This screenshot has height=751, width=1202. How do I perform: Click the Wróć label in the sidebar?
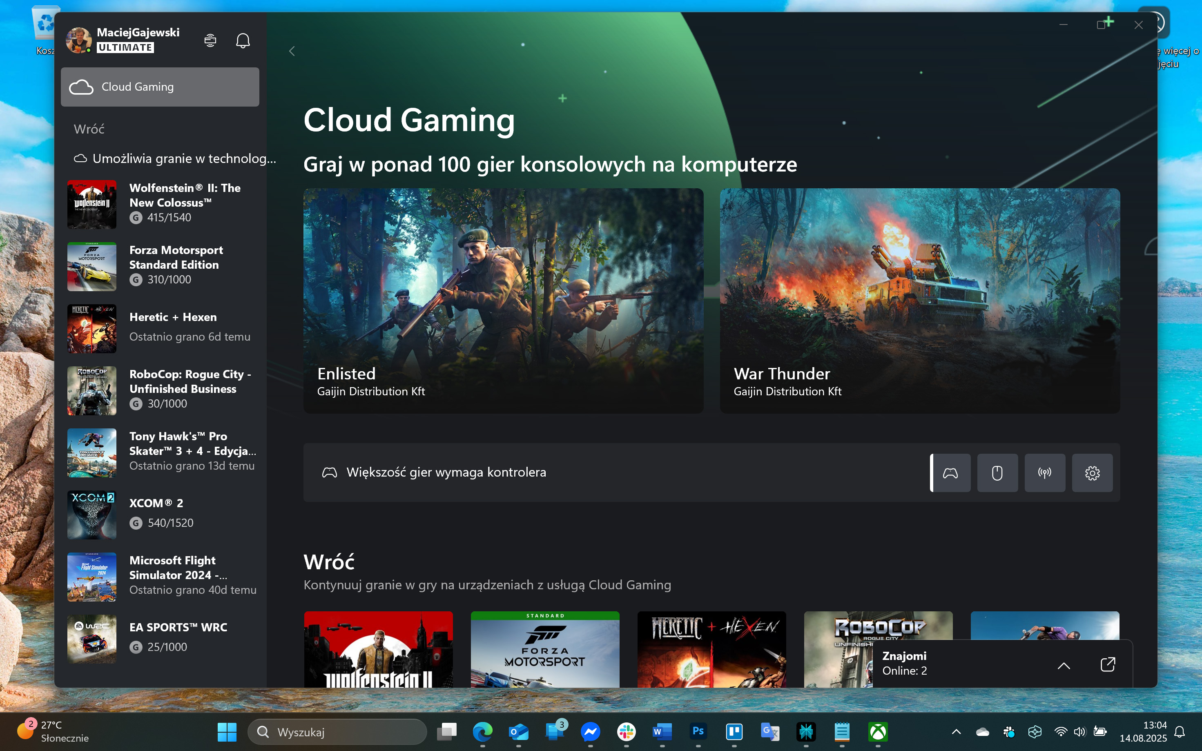[x=89, y=129]
